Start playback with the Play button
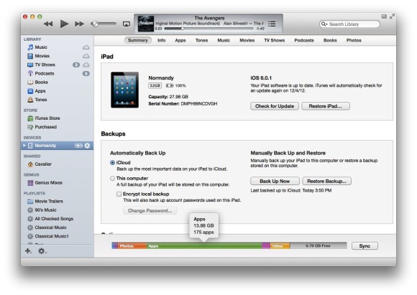This screenshot has height=295, width=417. 64,24
